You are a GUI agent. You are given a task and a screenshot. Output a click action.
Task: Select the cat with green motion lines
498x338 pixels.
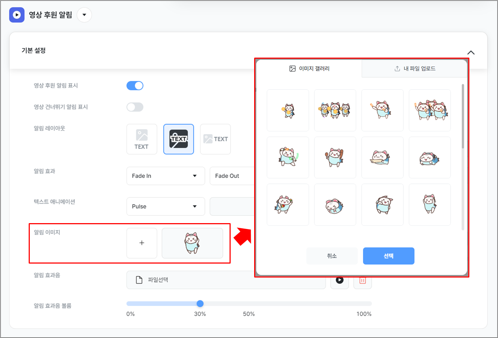point(288,157)
